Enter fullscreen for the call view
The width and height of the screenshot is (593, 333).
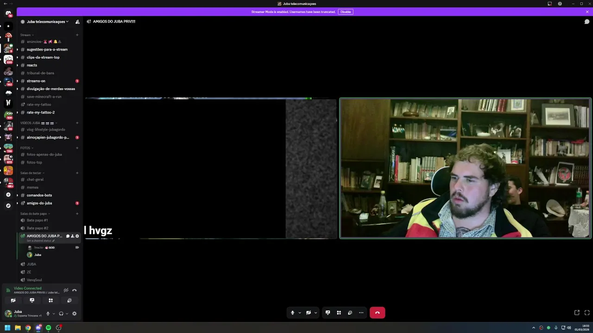587,313
